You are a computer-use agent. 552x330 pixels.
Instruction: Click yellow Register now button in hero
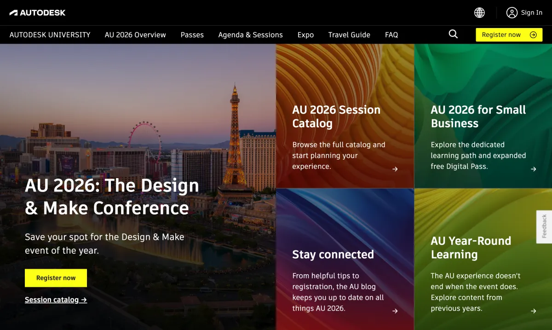click(56, 278)
